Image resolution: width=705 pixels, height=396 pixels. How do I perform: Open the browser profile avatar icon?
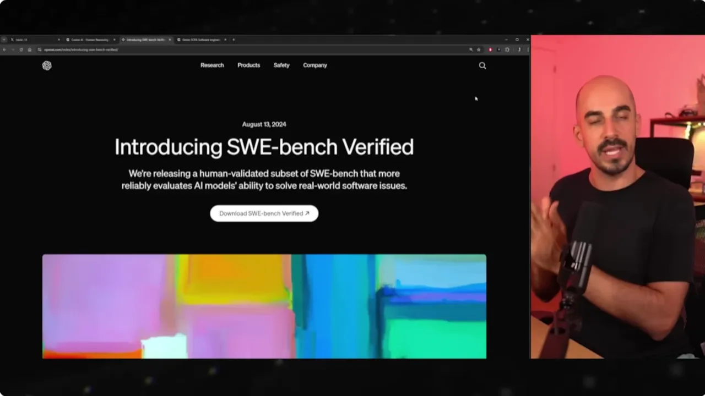tap(519, 50)
